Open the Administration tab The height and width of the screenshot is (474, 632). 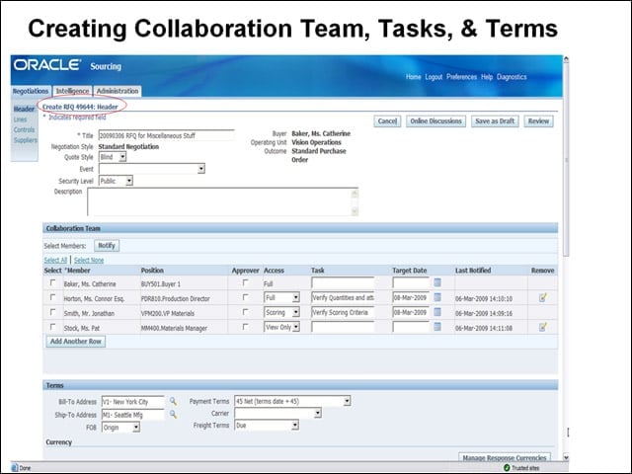click(x=118, y=91)
